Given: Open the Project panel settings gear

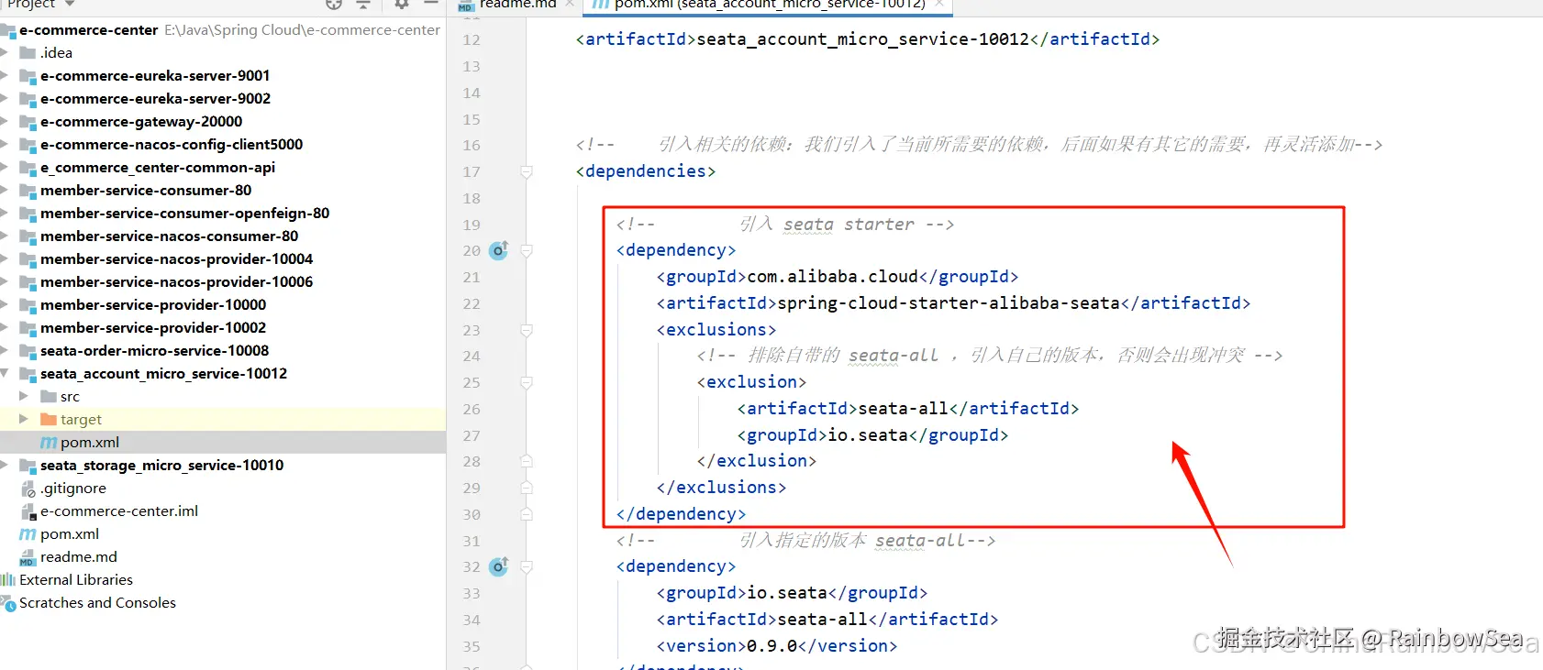Looking at the screenshot, I should pos(402,4).
